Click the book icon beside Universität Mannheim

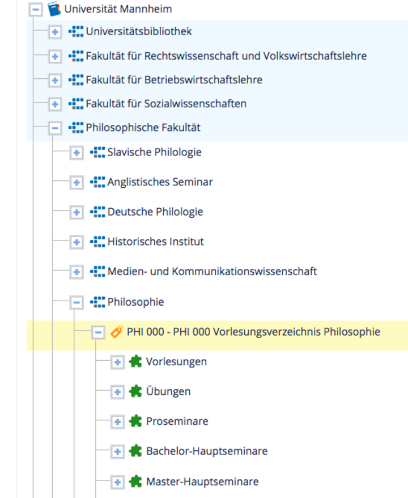54,9
